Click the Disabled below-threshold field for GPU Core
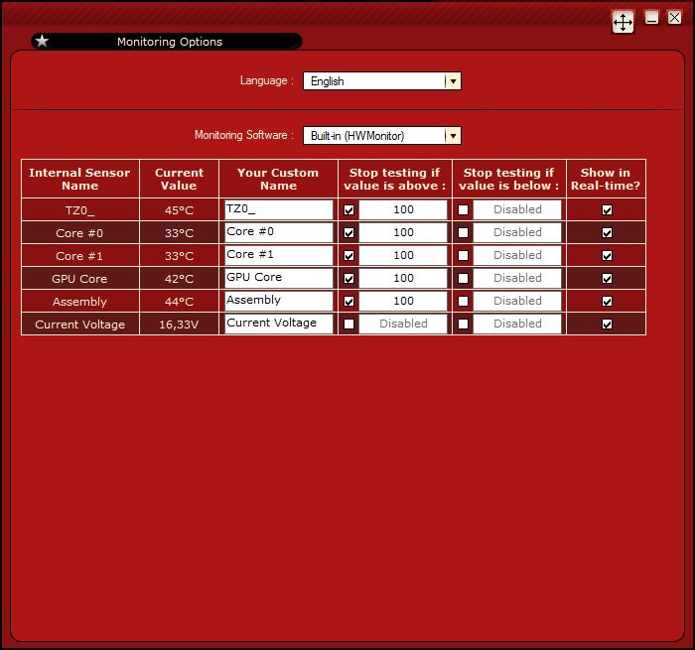Screen dimensions: 695x650 pos(517,278)
